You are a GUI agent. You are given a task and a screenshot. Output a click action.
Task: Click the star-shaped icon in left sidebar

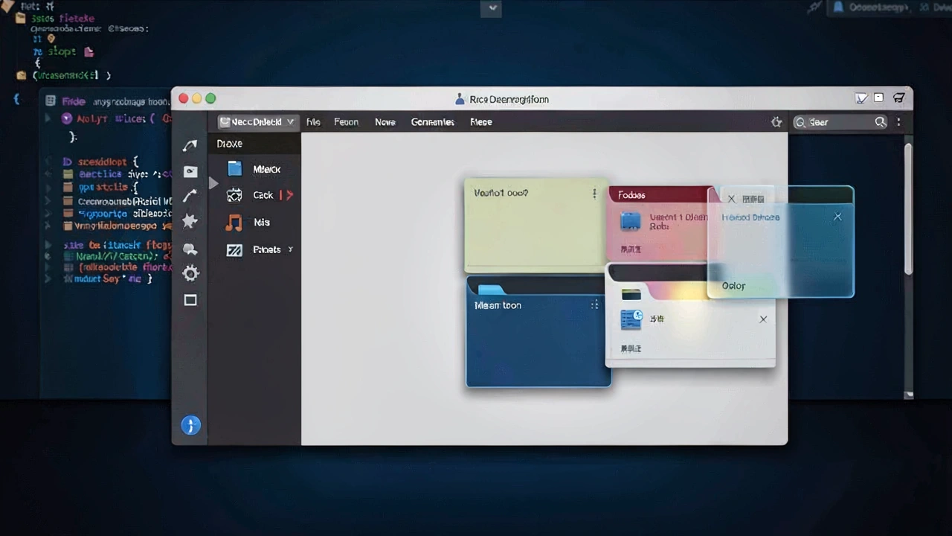coord(190,221)
